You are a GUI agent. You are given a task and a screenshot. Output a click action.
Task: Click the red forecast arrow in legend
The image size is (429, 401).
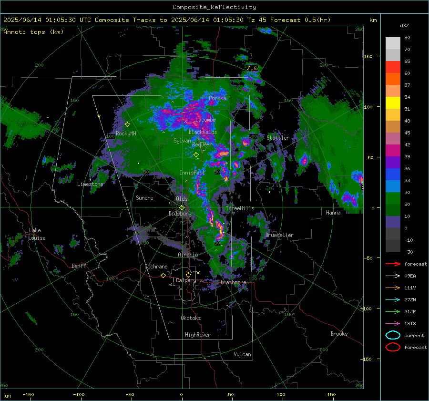[x=393, y=264]
